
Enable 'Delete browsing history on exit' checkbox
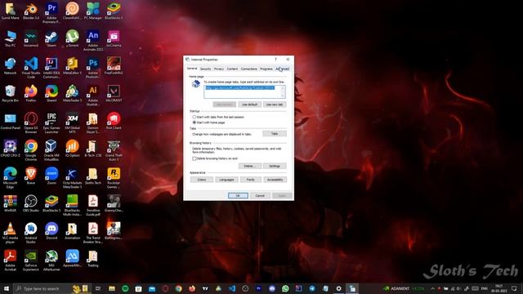point(215,158)
